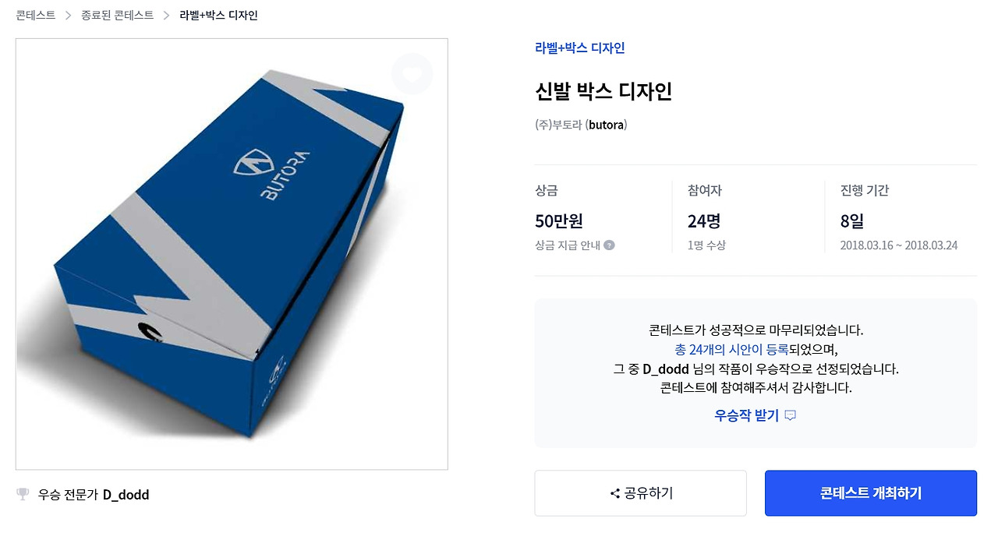View the 총 24개의 시안이 등록 link
The width and height of the screenshot is (998, 533).
731,350
